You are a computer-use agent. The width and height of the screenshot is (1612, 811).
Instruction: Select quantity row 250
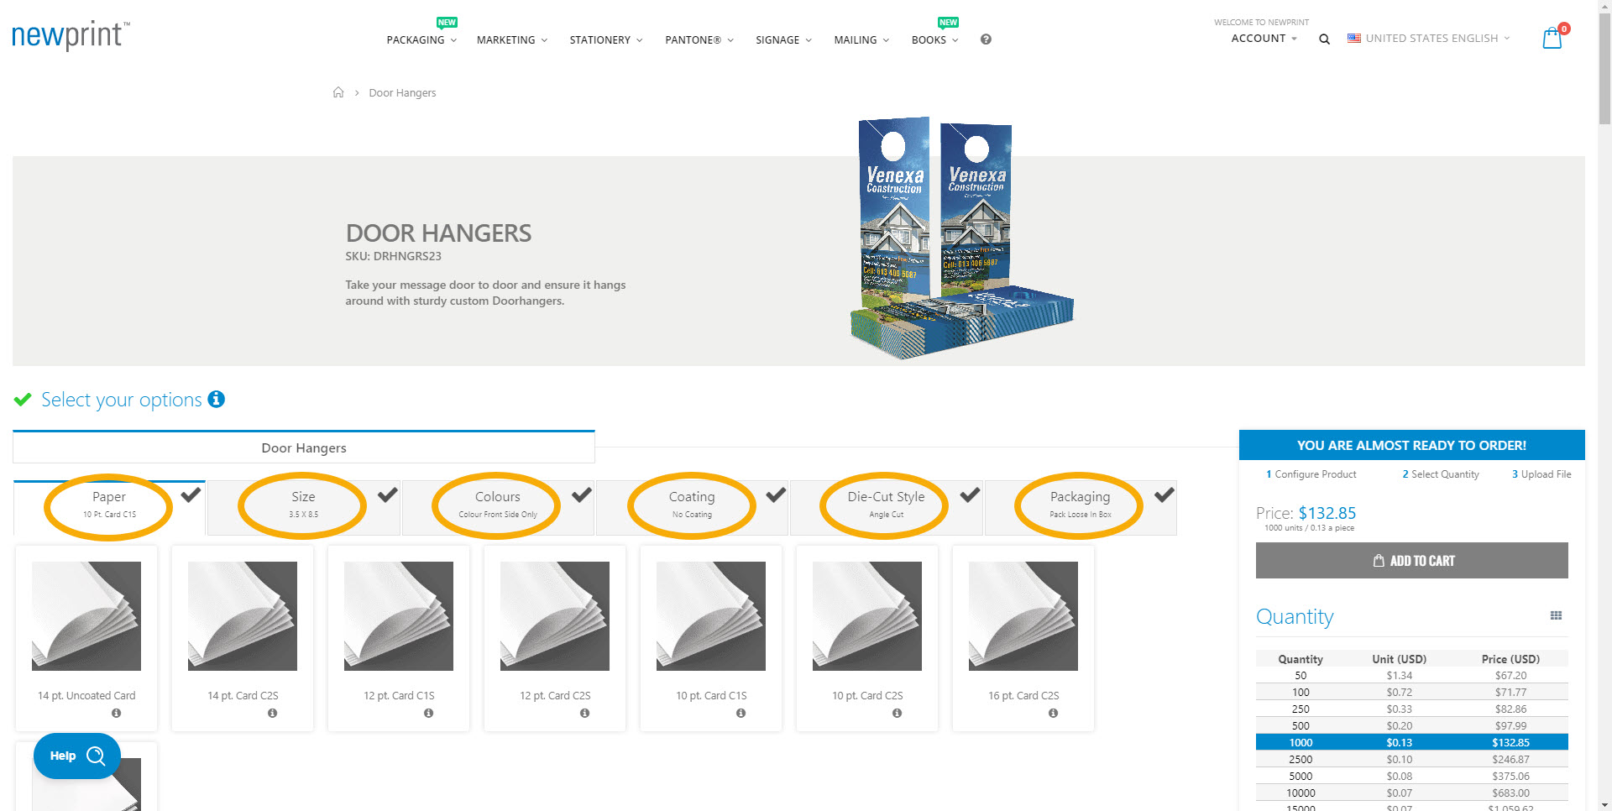click(x=1411, y=709)
